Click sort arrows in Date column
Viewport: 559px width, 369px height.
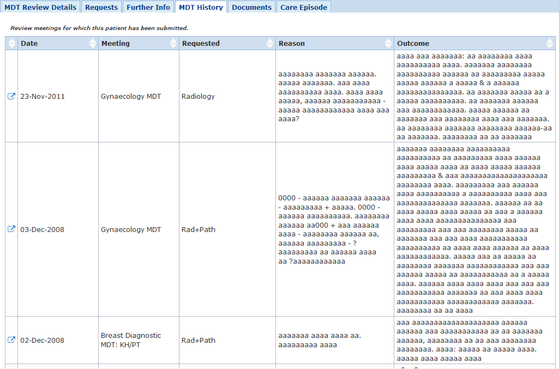92,43
